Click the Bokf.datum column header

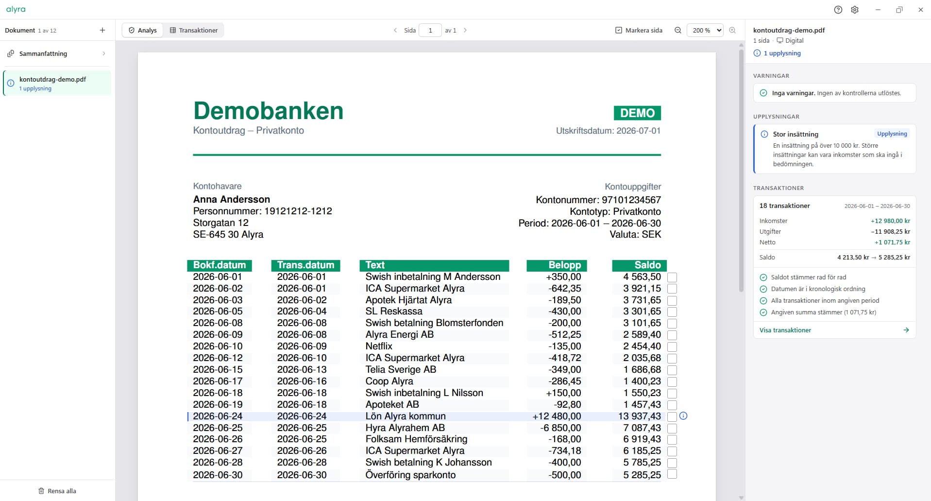pyautogui.click(x=220, y=265)
